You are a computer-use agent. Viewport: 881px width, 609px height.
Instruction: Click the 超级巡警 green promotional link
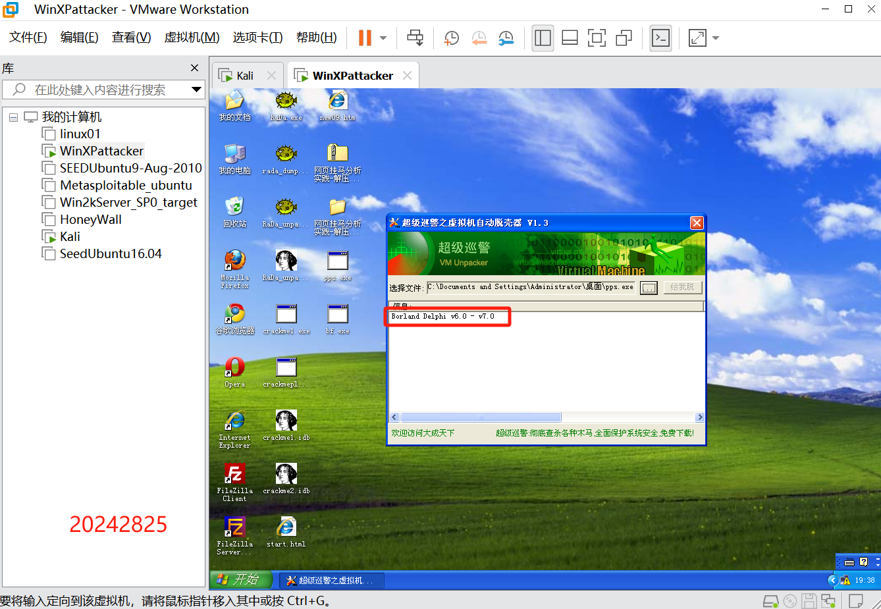595,433
